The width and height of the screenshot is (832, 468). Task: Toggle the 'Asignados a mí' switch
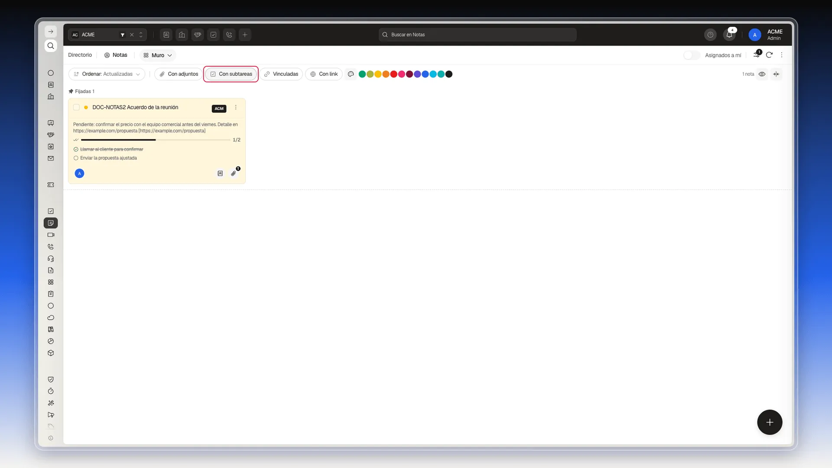coord(692,55)
